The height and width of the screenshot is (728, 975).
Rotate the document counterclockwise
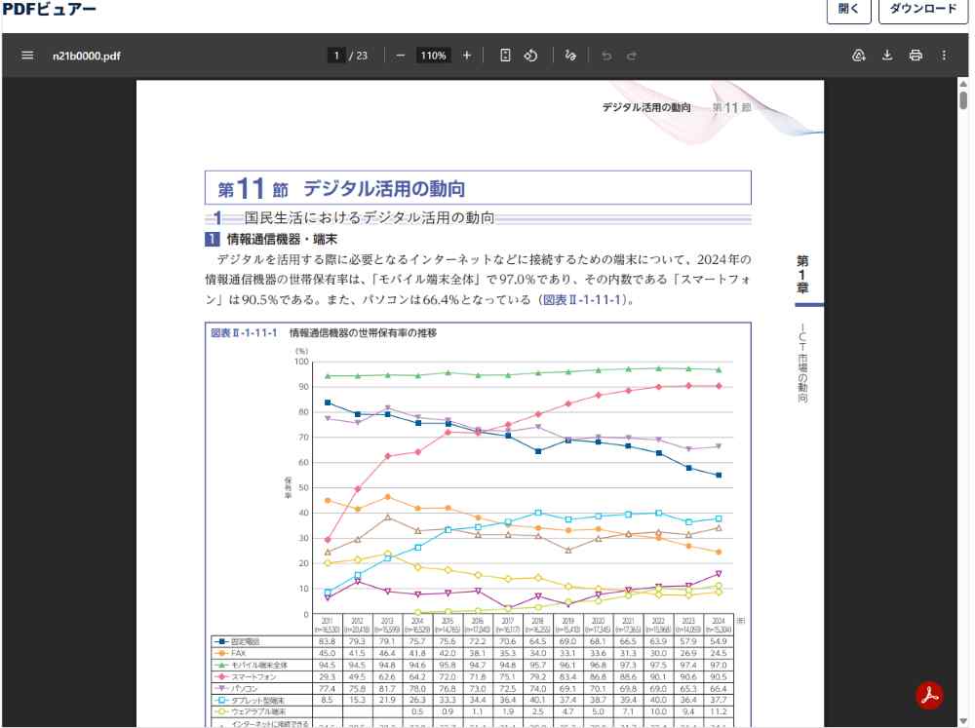click(530, 56)
